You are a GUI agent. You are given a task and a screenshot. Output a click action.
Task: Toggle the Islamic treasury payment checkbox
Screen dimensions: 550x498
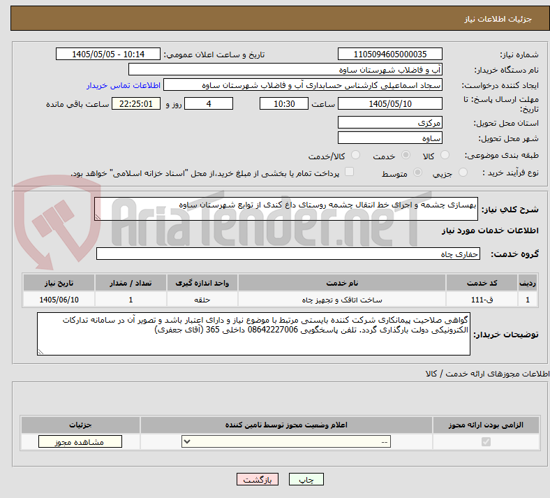pos(350,172)
